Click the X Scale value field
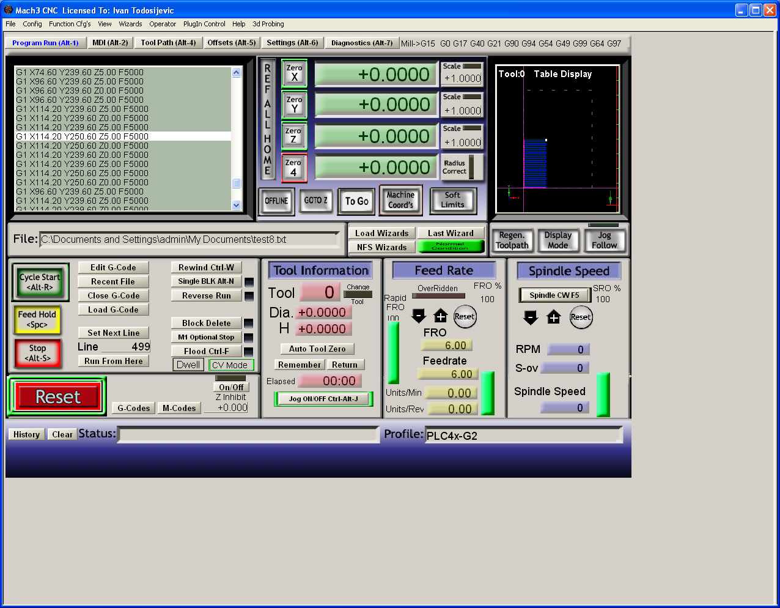Image resolution: width=780 pixels, height=608 pixels. point(462,78)
